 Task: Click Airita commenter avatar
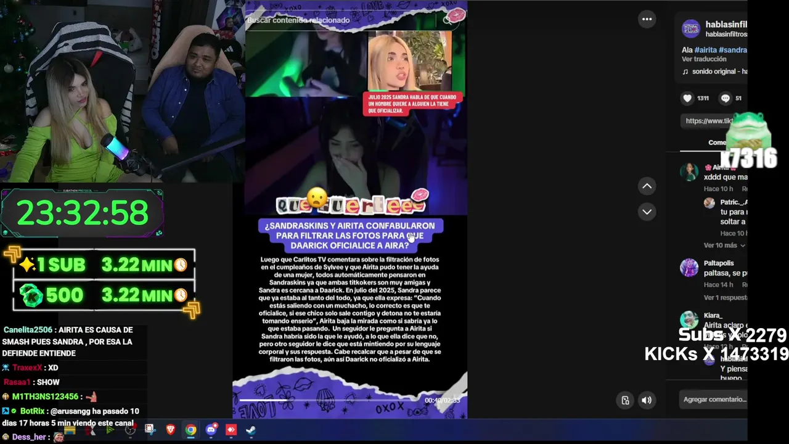pos(689,171)
